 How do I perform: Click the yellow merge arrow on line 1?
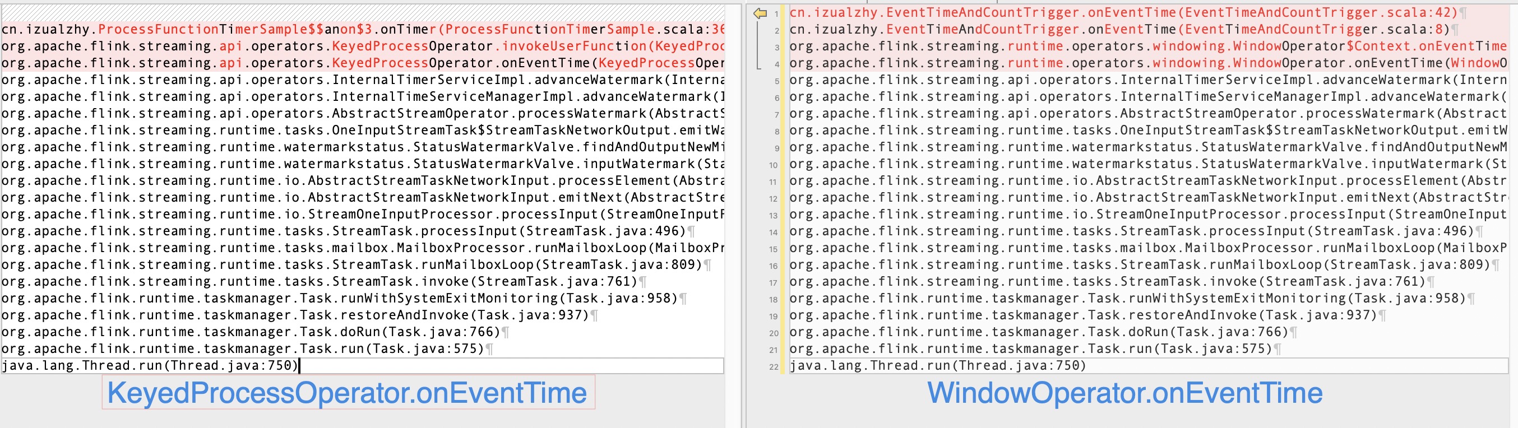coord(760,13)
